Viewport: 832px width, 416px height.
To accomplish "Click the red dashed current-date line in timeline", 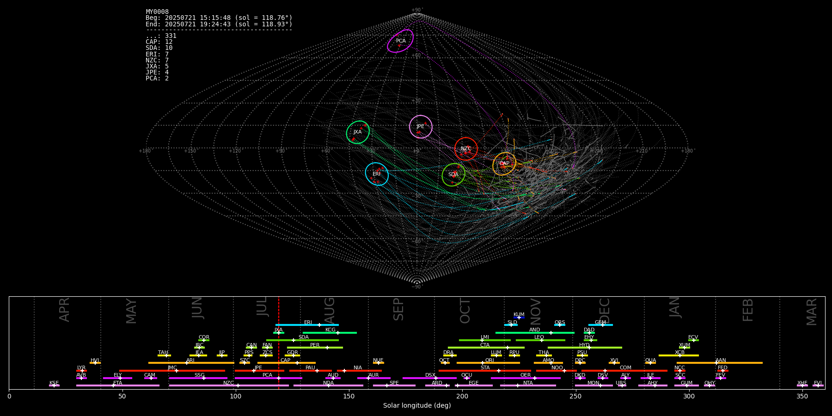I will [279, 343].
